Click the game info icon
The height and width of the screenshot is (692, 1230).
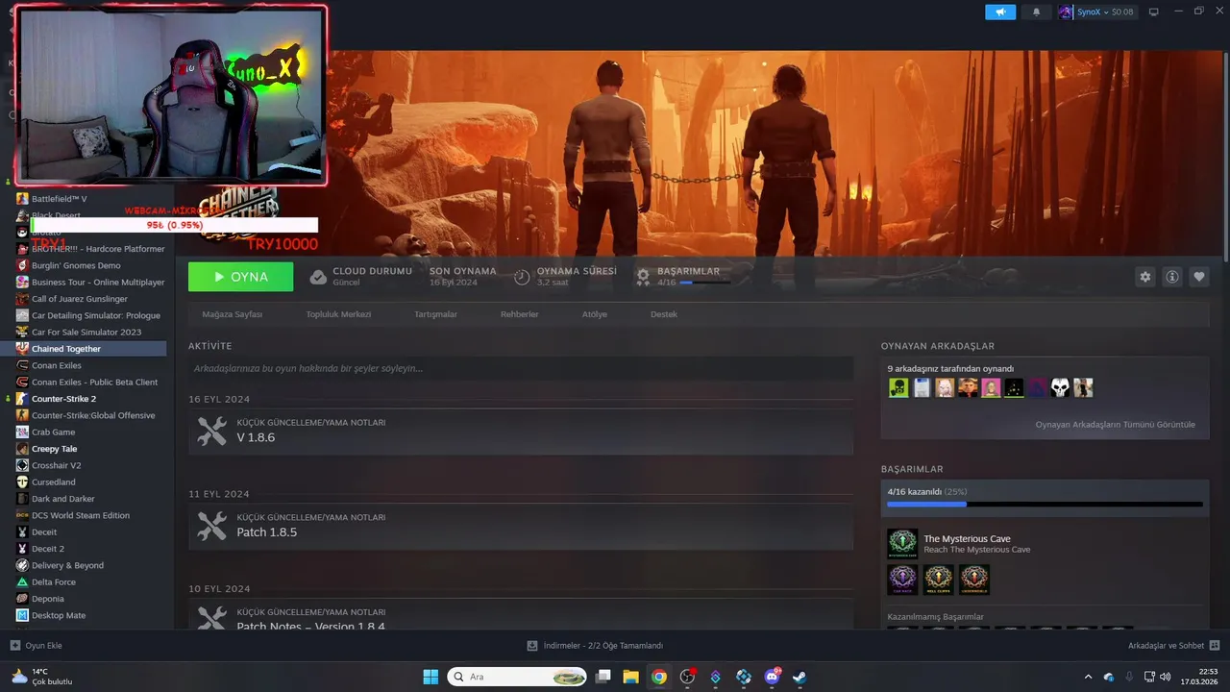click(1172, 277)
